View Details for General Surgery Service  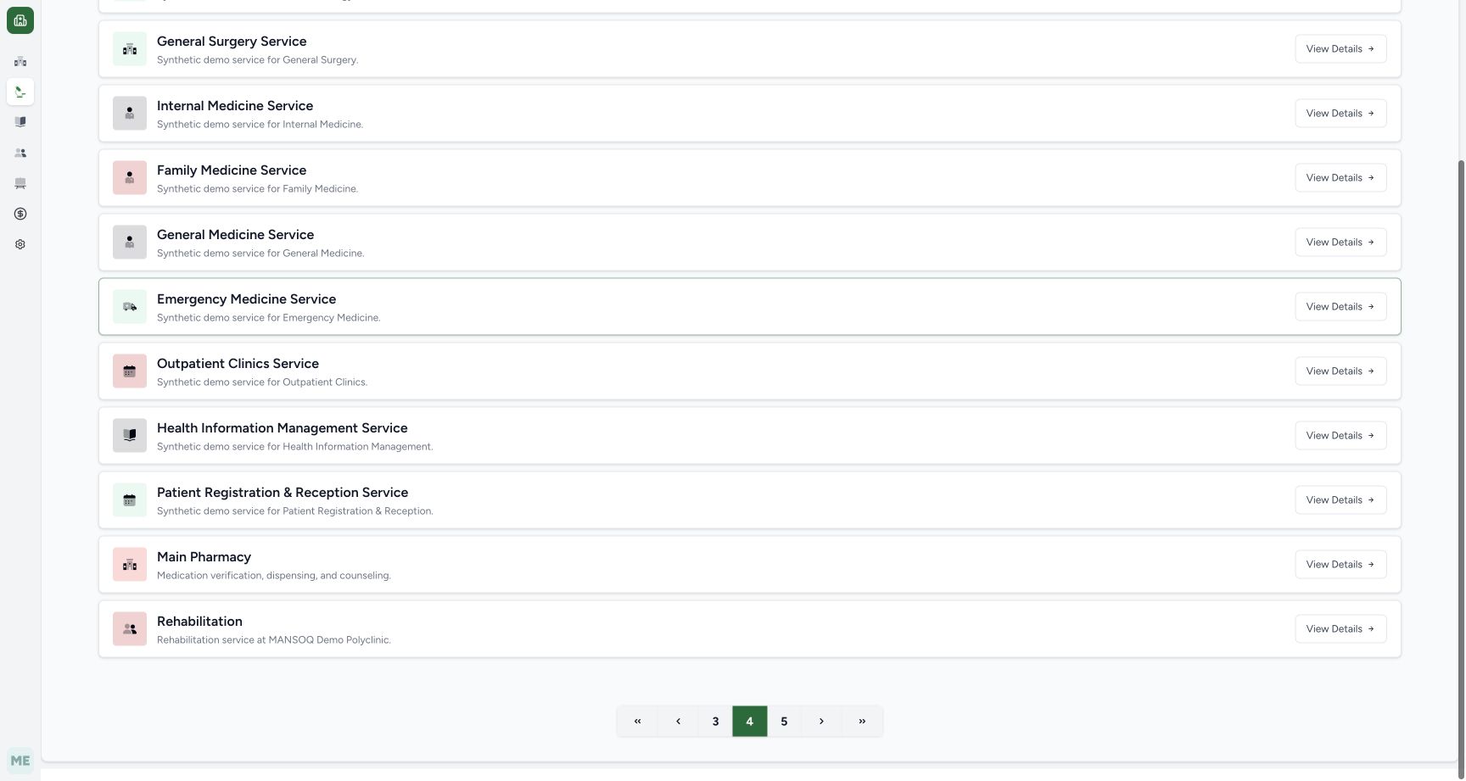point(1340,49)
